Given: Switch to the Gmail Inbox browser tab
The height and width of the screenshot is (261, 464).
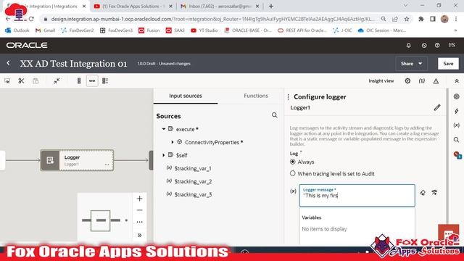Looking at the screenshot, I should point(220,7).
